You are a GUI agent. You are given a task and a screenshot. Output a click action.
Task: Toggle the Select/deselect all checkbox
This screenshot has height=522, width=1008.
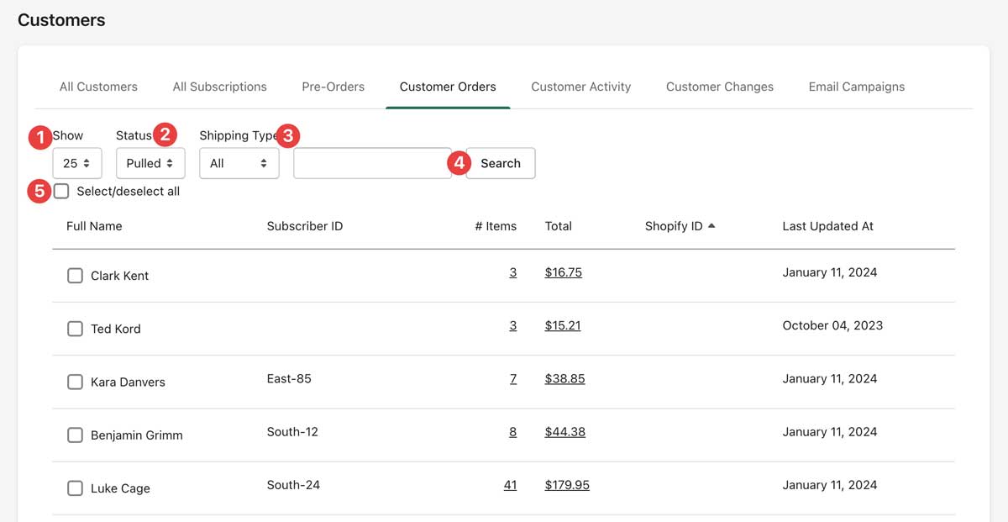(61, 192)
